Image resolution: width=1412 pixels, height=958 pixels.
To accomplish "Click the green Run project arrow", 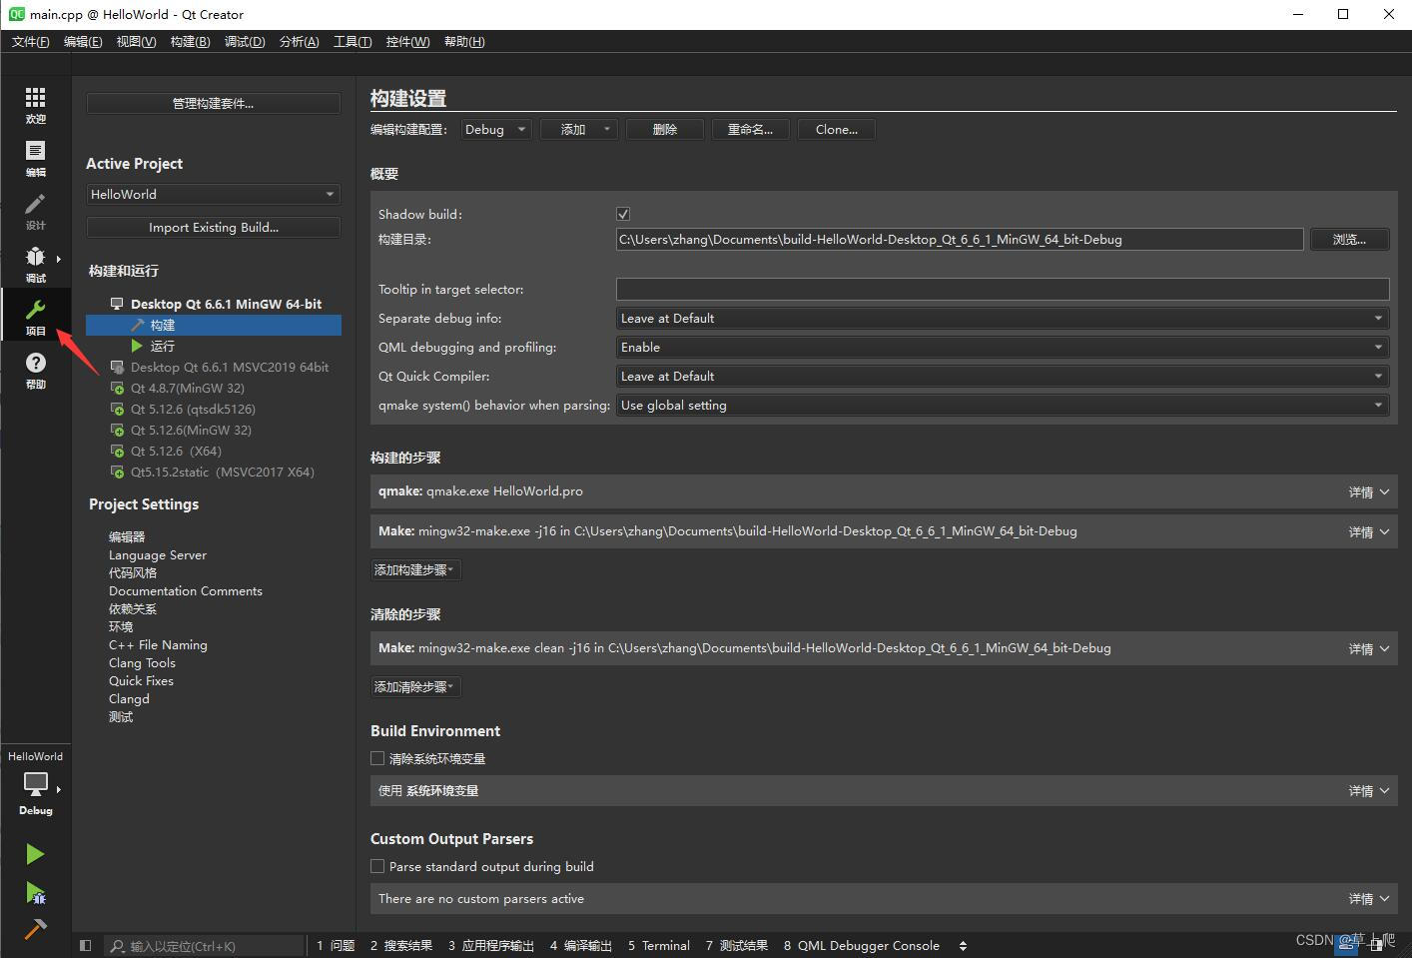I will pyautogui.click(x=35, y=853).
